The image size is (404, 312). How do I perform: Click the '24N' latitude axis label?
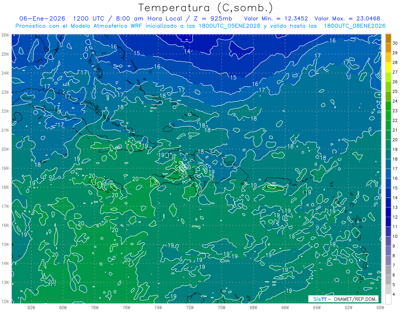click(x=5, y=73)
